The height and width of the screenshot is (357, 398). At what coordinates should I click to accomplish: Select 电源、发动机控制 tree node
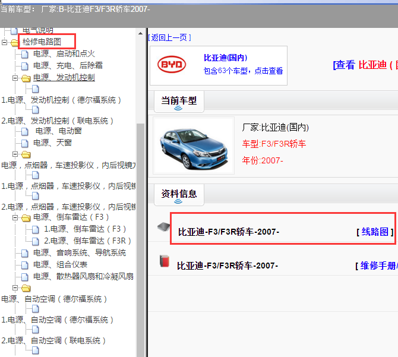(x=64, y=77)
